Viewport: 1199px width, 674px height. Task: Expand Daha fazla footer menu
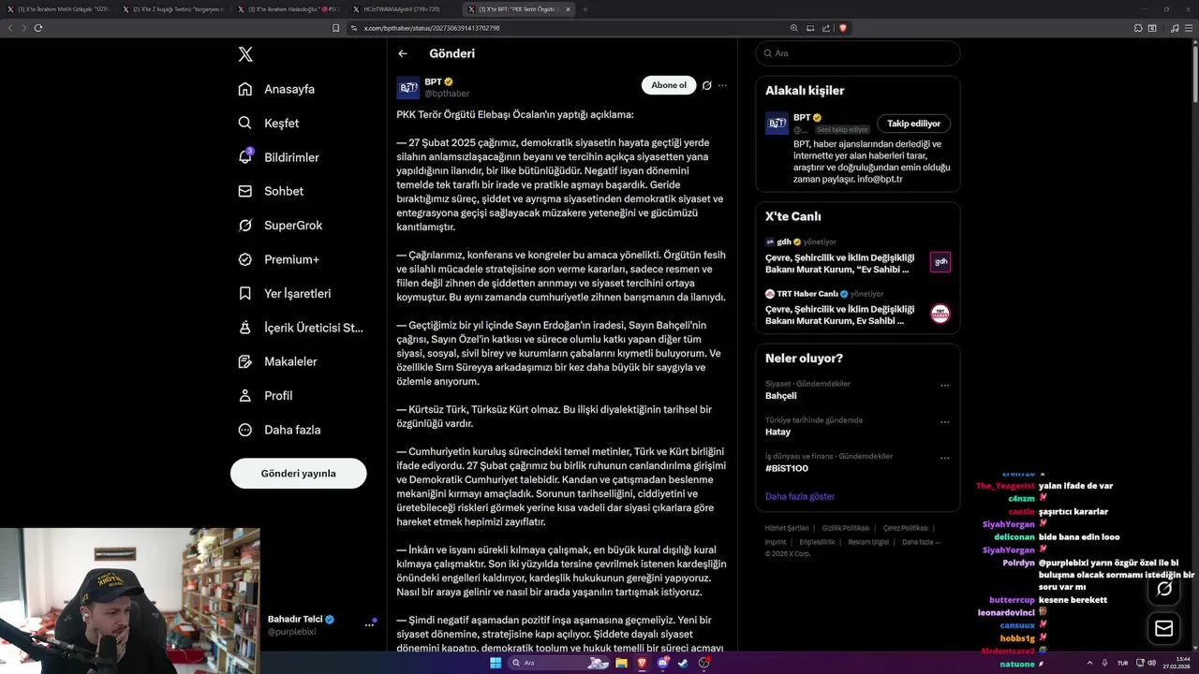pyautogui.click(x=921, y=542)
